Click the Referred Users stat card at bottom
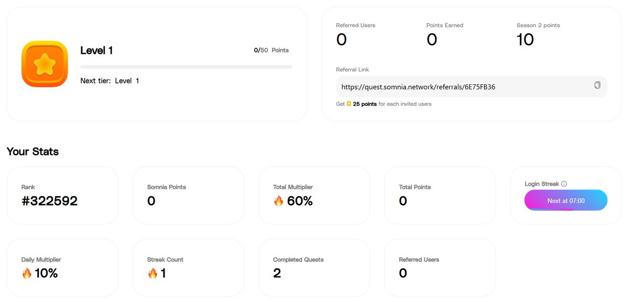The width and height of the screenshot is (625, 302). tap(440, 268)
